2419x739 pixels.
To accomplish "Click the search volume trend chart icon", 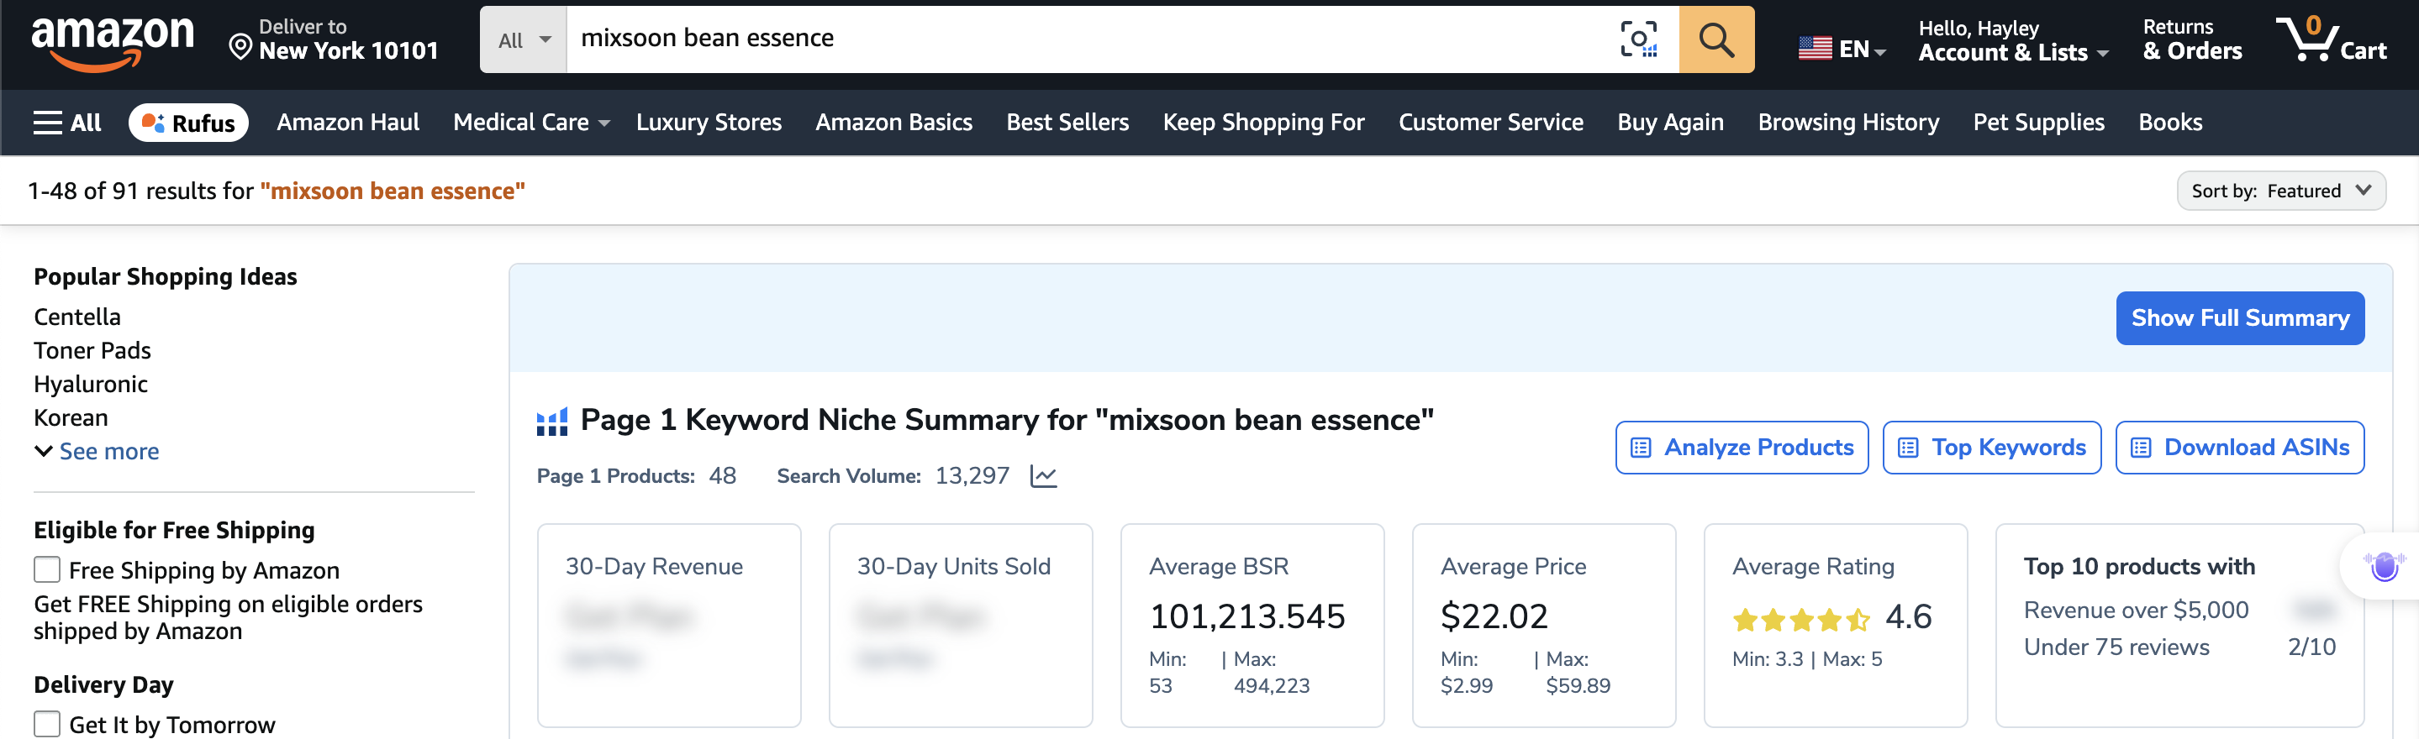I will (x=1043, y=476).
